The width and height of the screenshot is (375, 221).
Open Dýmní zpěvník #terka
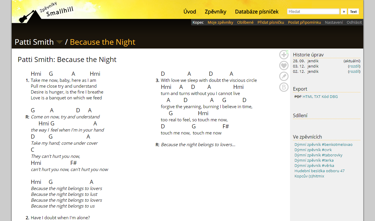click(x=314, y=160)
